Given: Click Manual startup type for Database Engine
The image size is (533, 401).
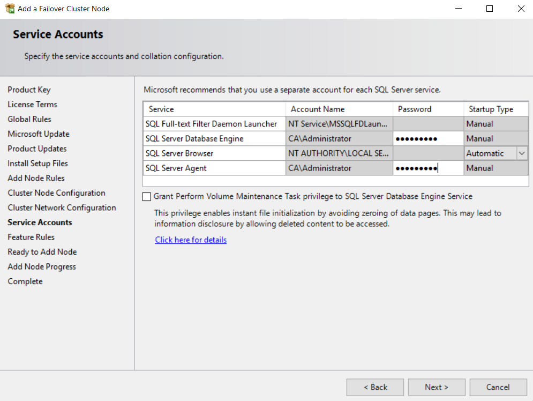Looking at the screenshot, I should [x=496, y=139].
